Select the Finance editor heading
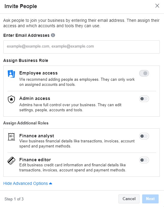 click(35, 160)
